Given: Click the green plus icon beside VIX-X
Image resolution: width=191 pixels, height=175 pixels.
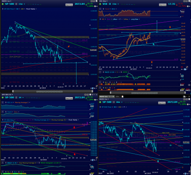Looking at the screenshot, I should [100, 4].
